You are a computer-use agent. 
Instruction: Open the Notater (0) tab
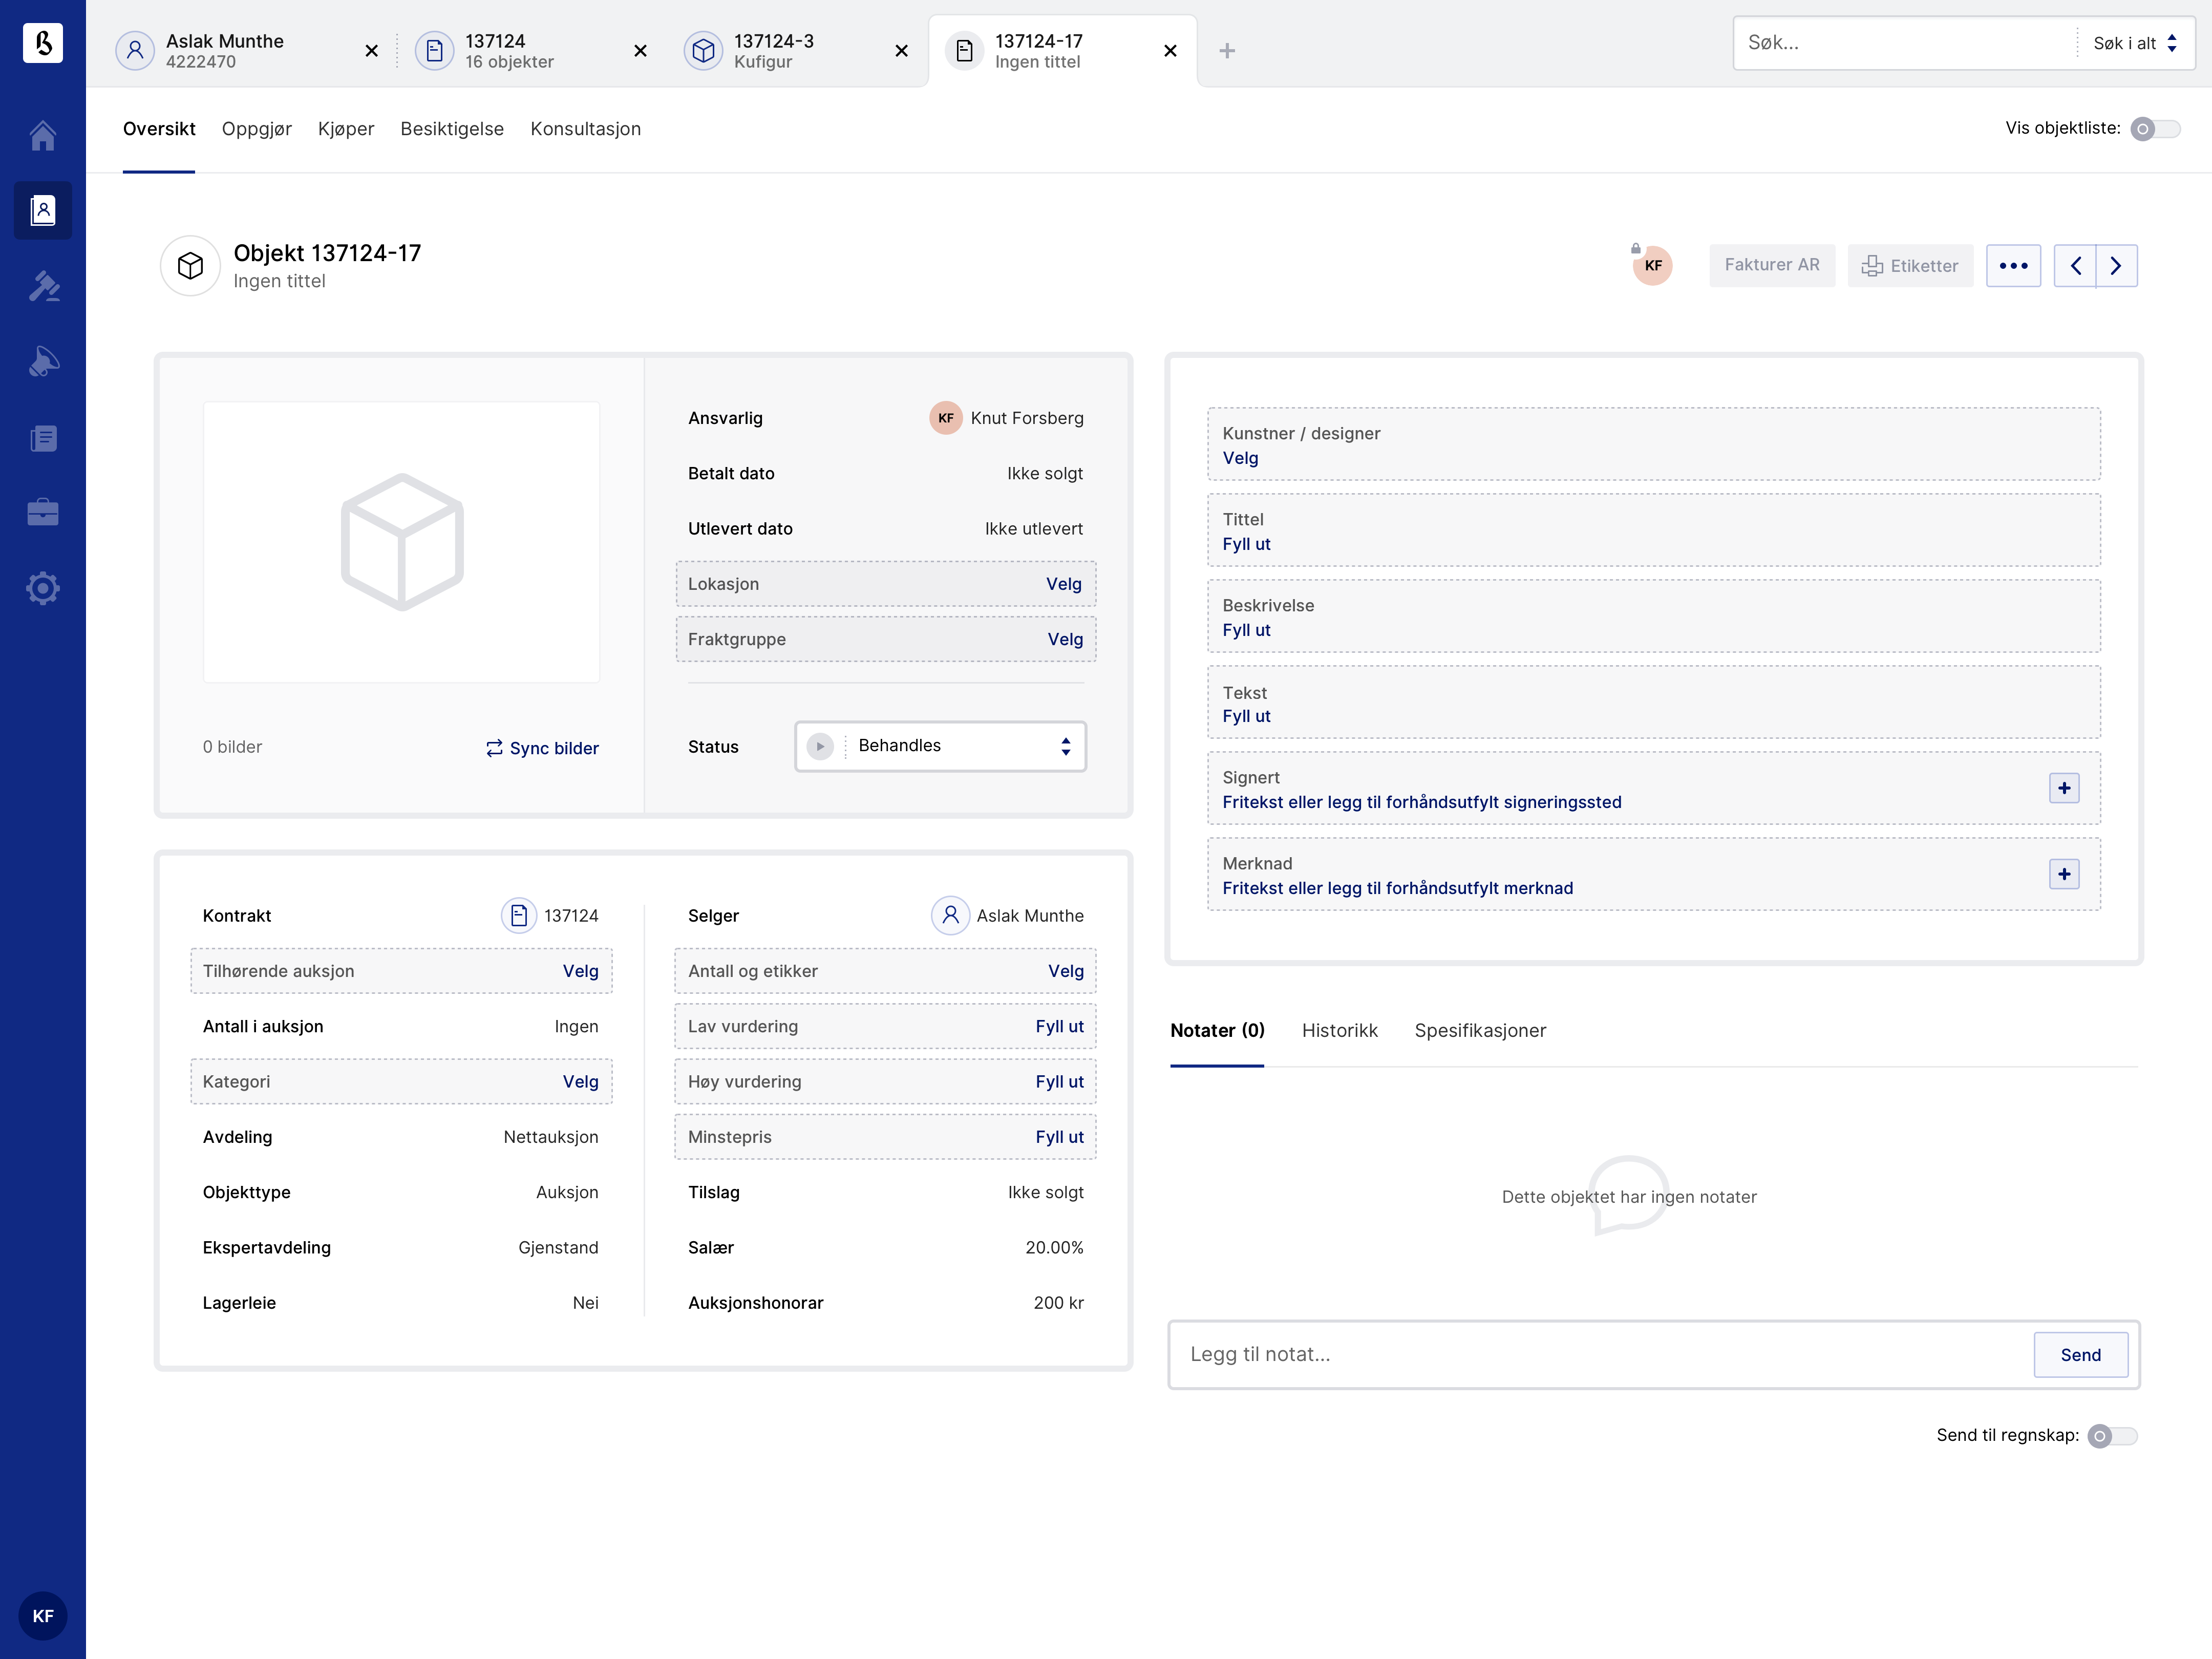point(1217,1030)
